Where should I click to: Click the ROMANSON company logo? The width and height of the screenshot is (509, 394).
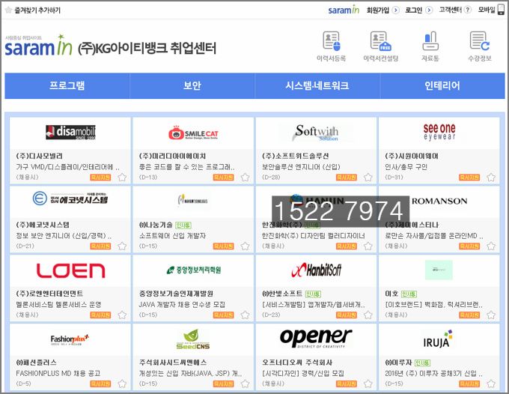pyautogui.click(x=439, y=201)
